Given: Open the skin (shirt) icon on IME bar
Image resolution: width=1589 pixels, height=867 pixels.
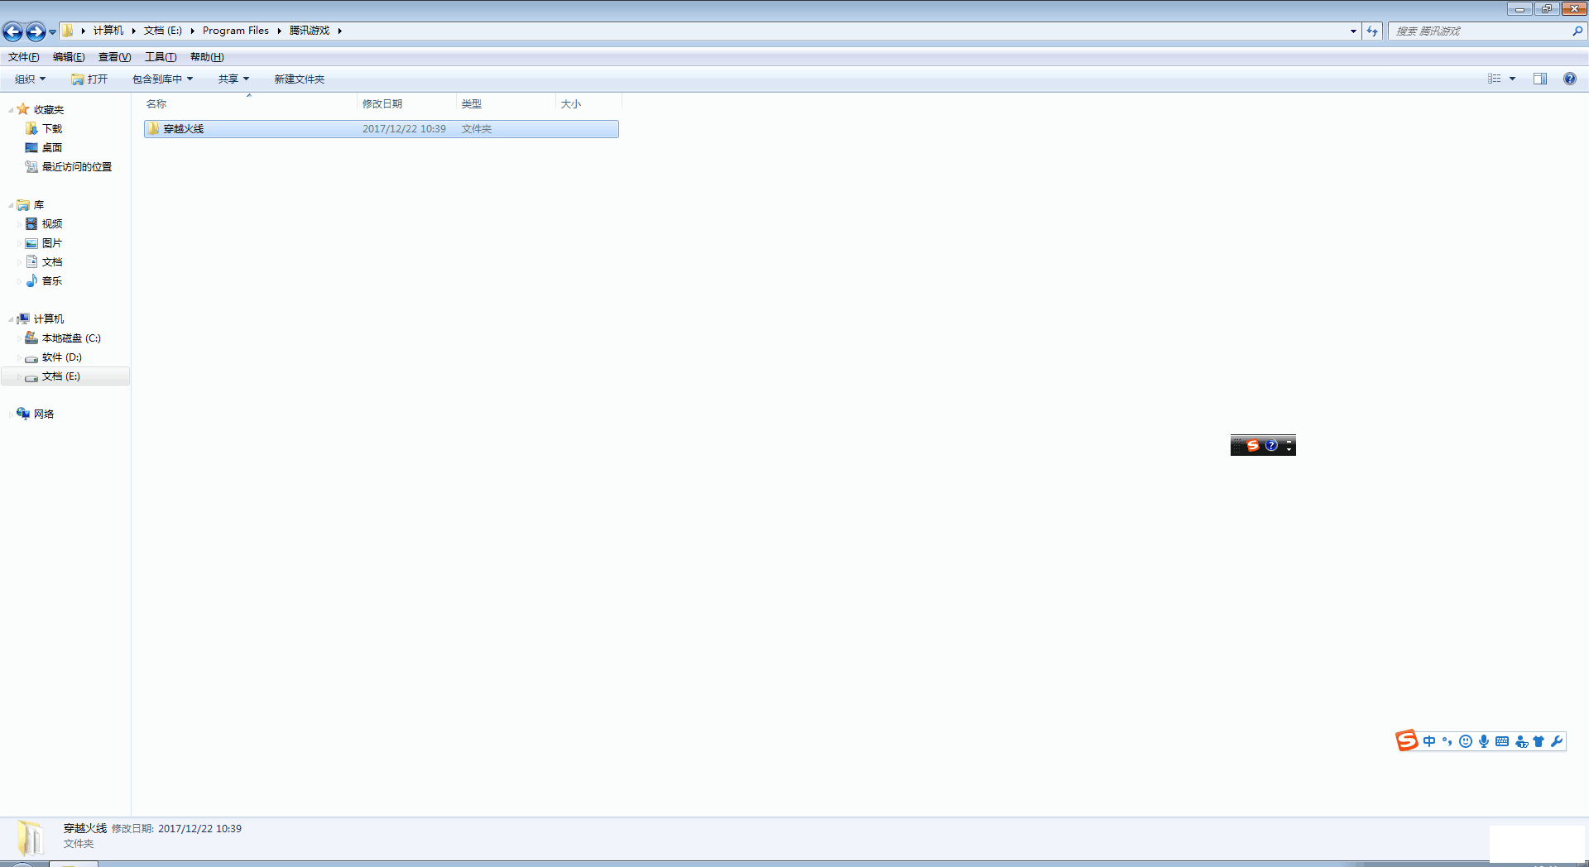Looking at the screenshot, I should pos(1539,741).
